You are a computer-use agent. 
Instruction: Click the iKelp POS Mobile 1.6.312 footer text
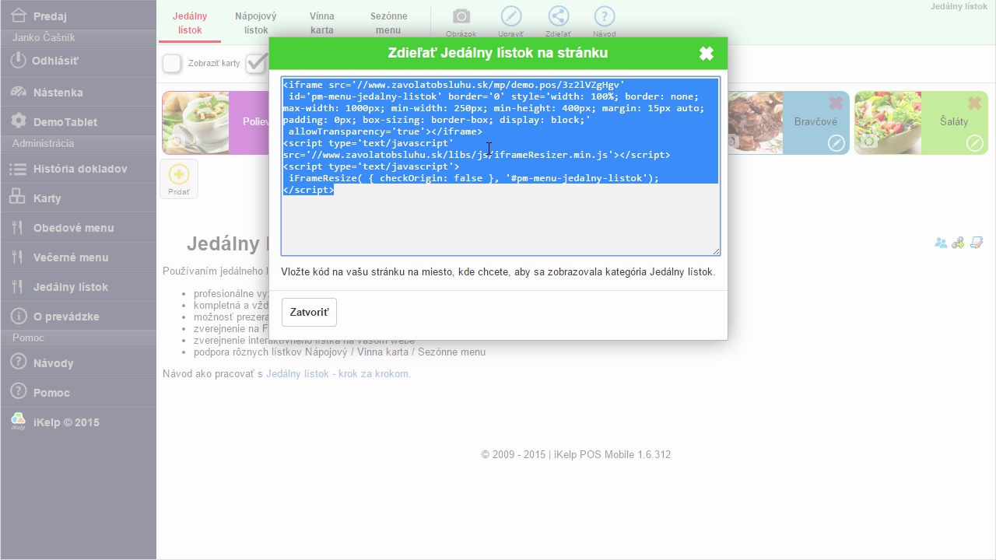[x=612, y=454]
